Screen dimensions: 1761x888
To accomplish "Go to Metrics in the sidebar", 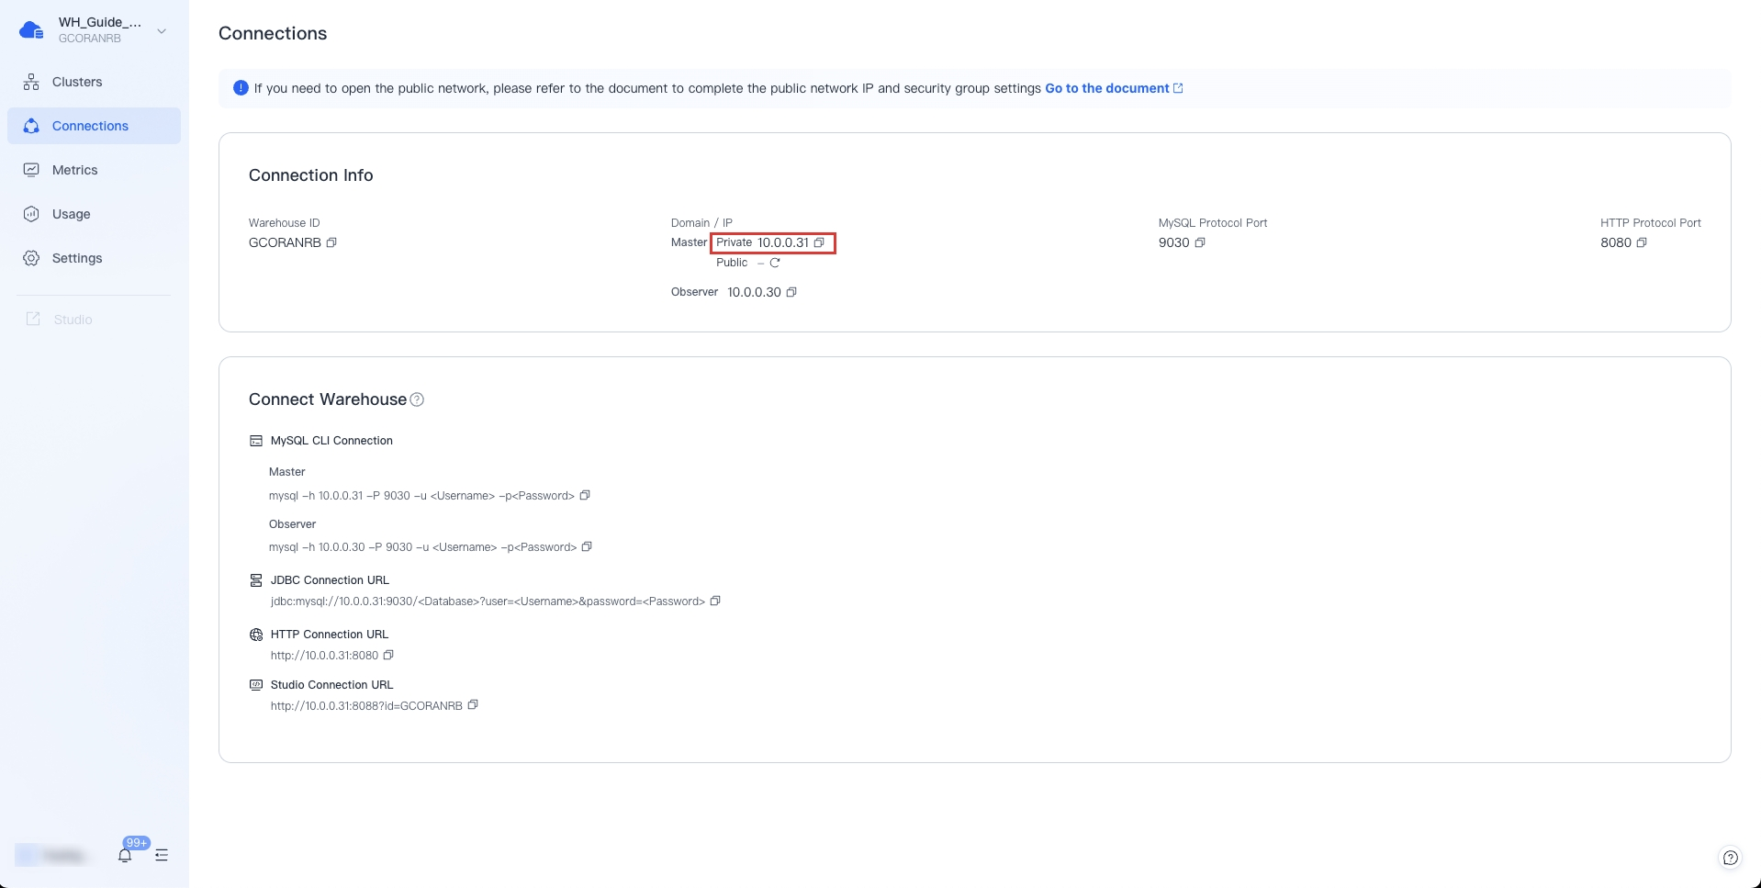I will (x=74, y=170).
